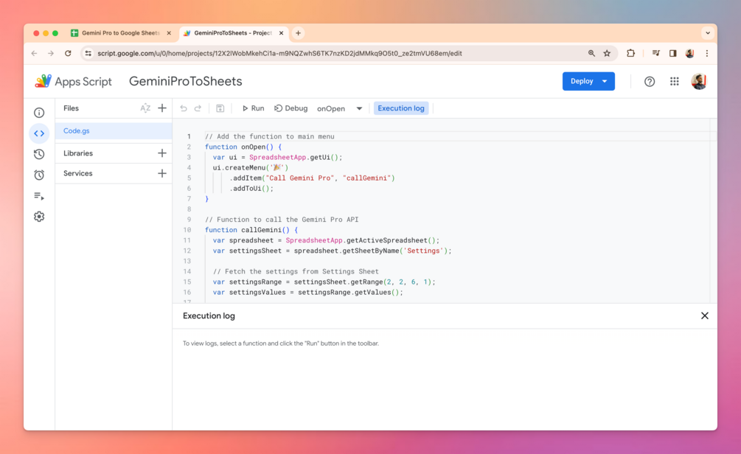The image size is (741, 454).
Task: View the Executions panel
Action: pos(39,195)
